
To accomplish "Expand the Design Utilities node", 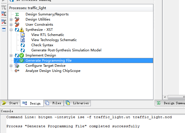I will 11,19.
